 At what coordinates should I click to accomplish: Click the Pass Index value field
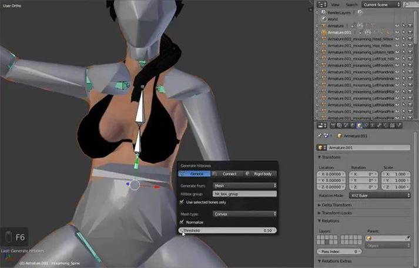coord(339,252)
